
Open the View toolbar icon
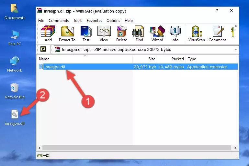(x=104, y=34)
